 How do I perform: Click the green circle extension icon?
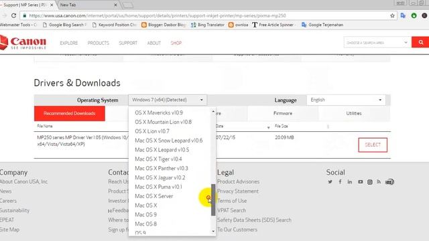coord(414,15)
